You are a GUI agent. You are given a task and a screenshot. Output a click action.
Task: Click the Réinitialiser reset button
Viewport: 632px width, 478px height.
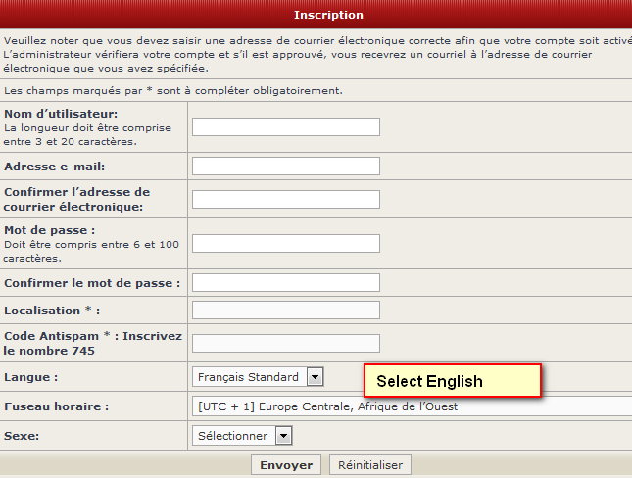(x=370, y=465)
